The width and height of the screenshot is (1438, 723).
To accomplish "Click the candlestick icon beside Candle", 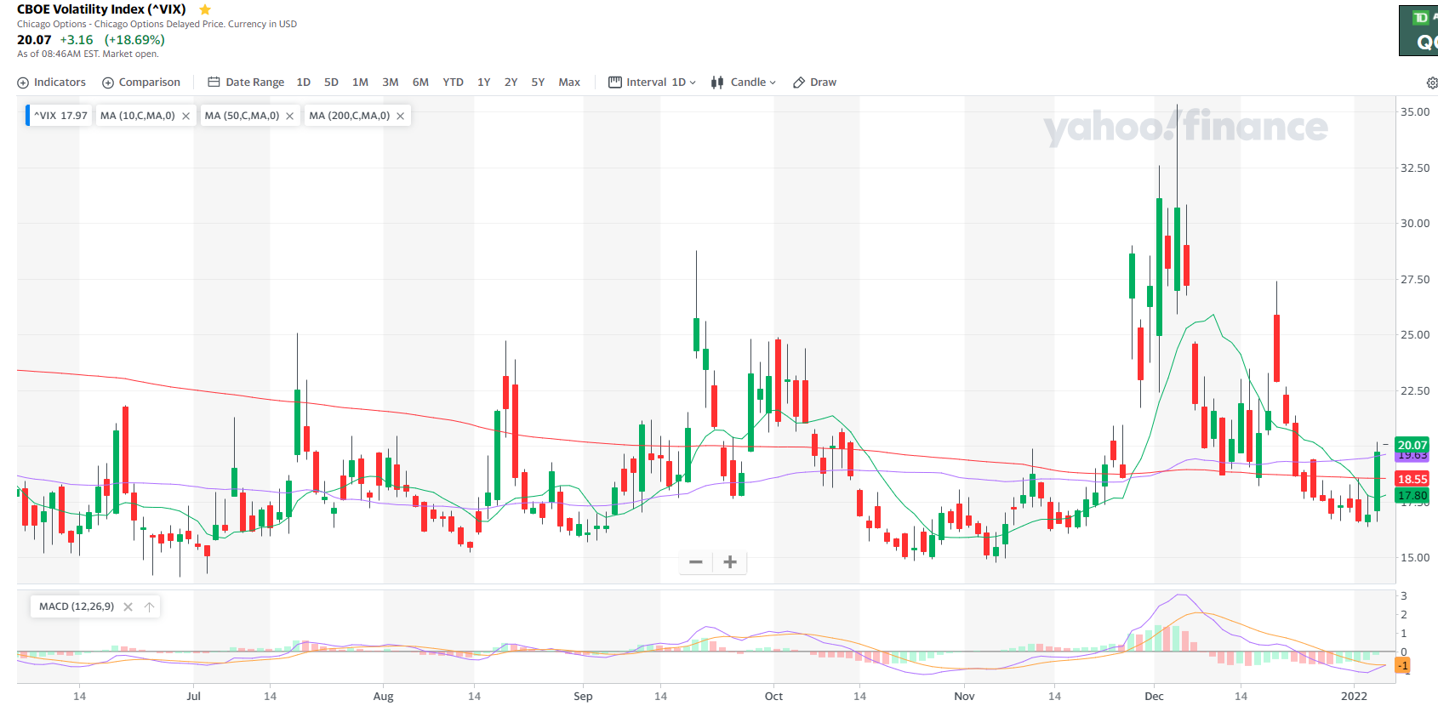I will coord(717,83).
